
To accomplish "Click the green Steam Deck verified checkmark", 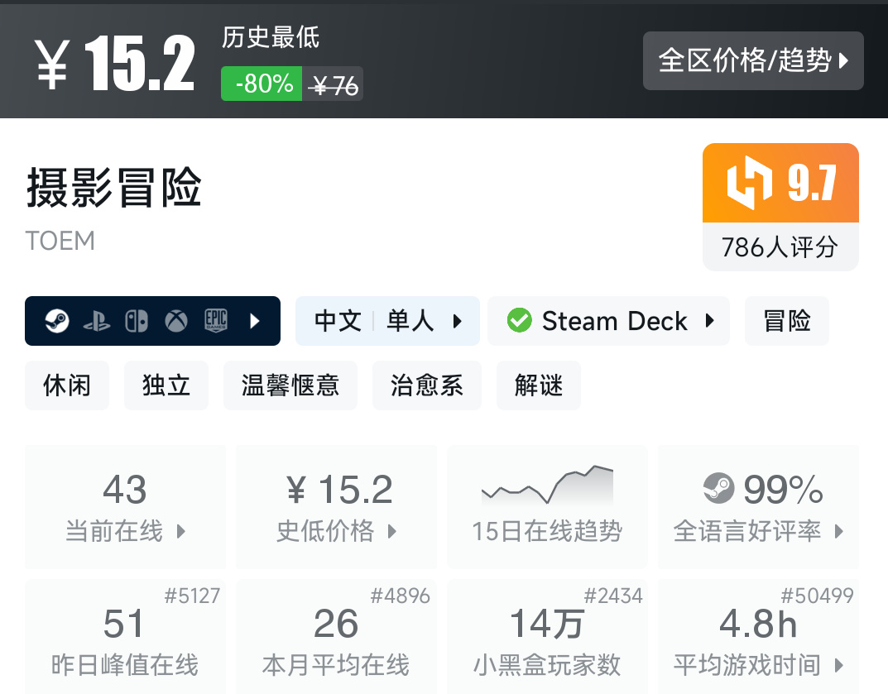I will tap(520, 321).
